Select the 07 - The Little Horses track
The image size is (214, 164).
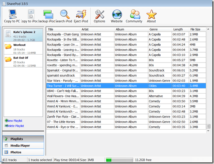click(126, 122)
